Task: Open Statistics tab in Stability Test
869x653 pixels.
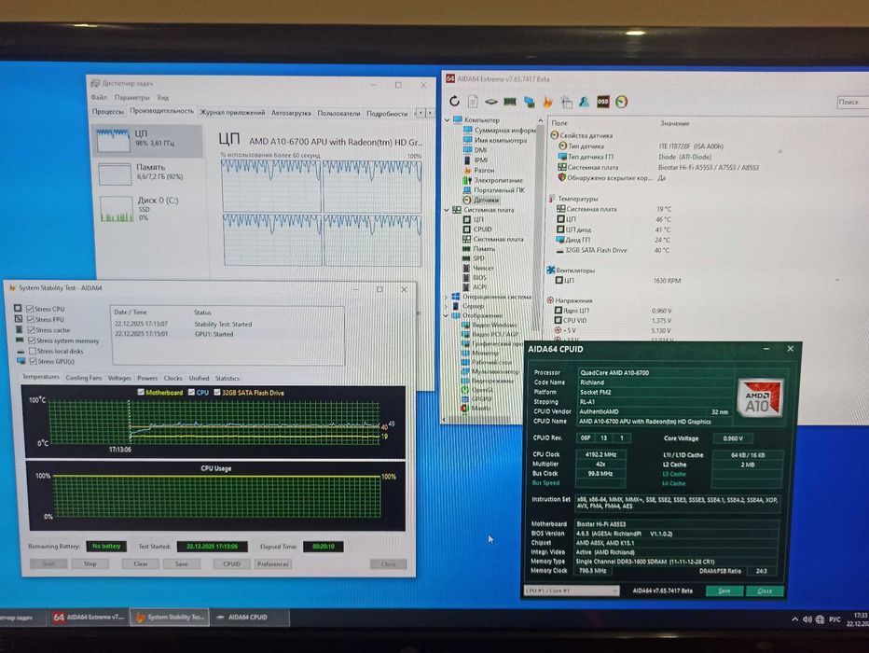Action: tap(228, 378)
